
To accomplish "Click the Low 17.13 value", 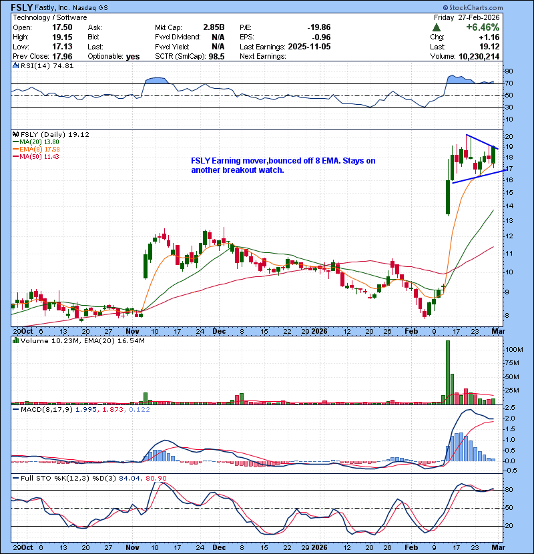I will pyautogui.click(x=62, y=47).
